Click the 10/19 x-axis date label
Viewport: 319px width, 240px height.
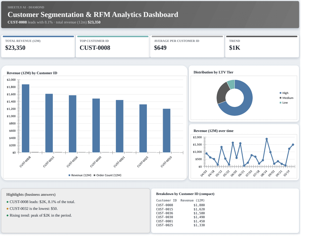click(x=287, y=174)
